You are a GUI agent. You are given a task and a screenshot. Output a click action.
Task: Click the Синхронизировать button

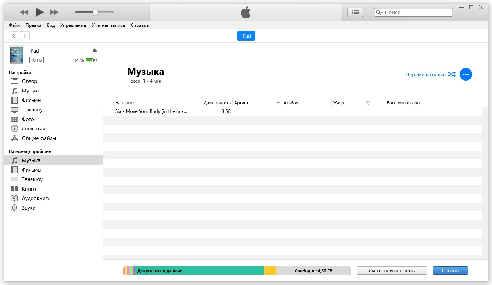click(x=392, y=271)
